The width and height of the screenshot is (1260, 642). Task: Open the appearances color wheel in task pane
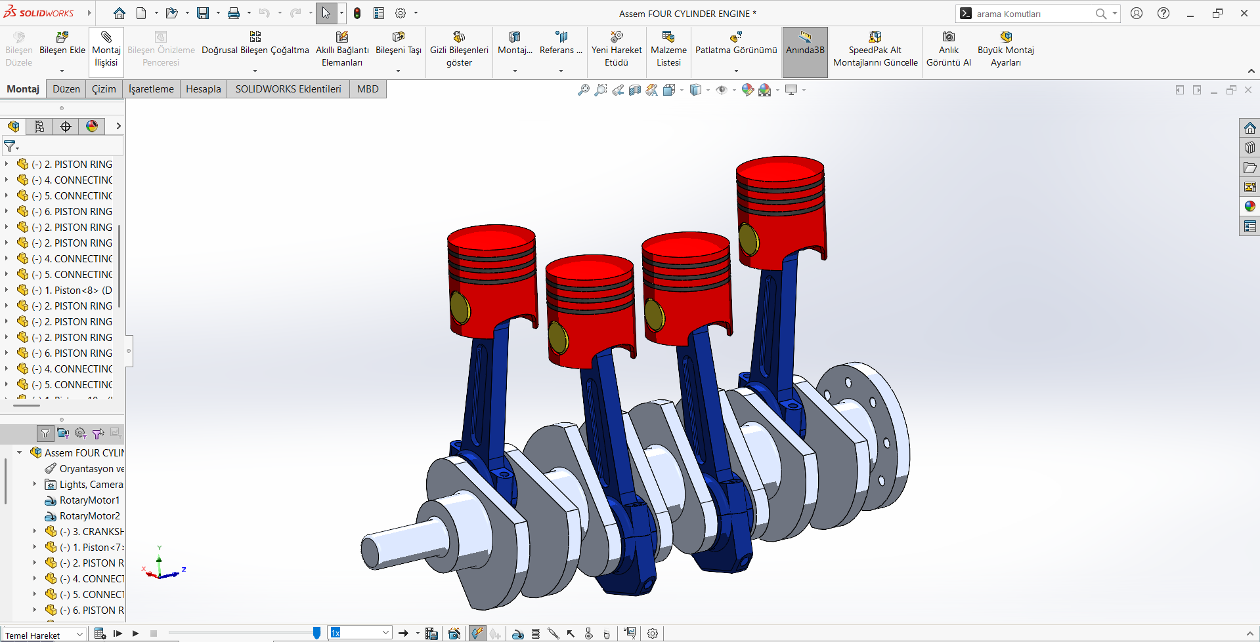(1249, 207)
